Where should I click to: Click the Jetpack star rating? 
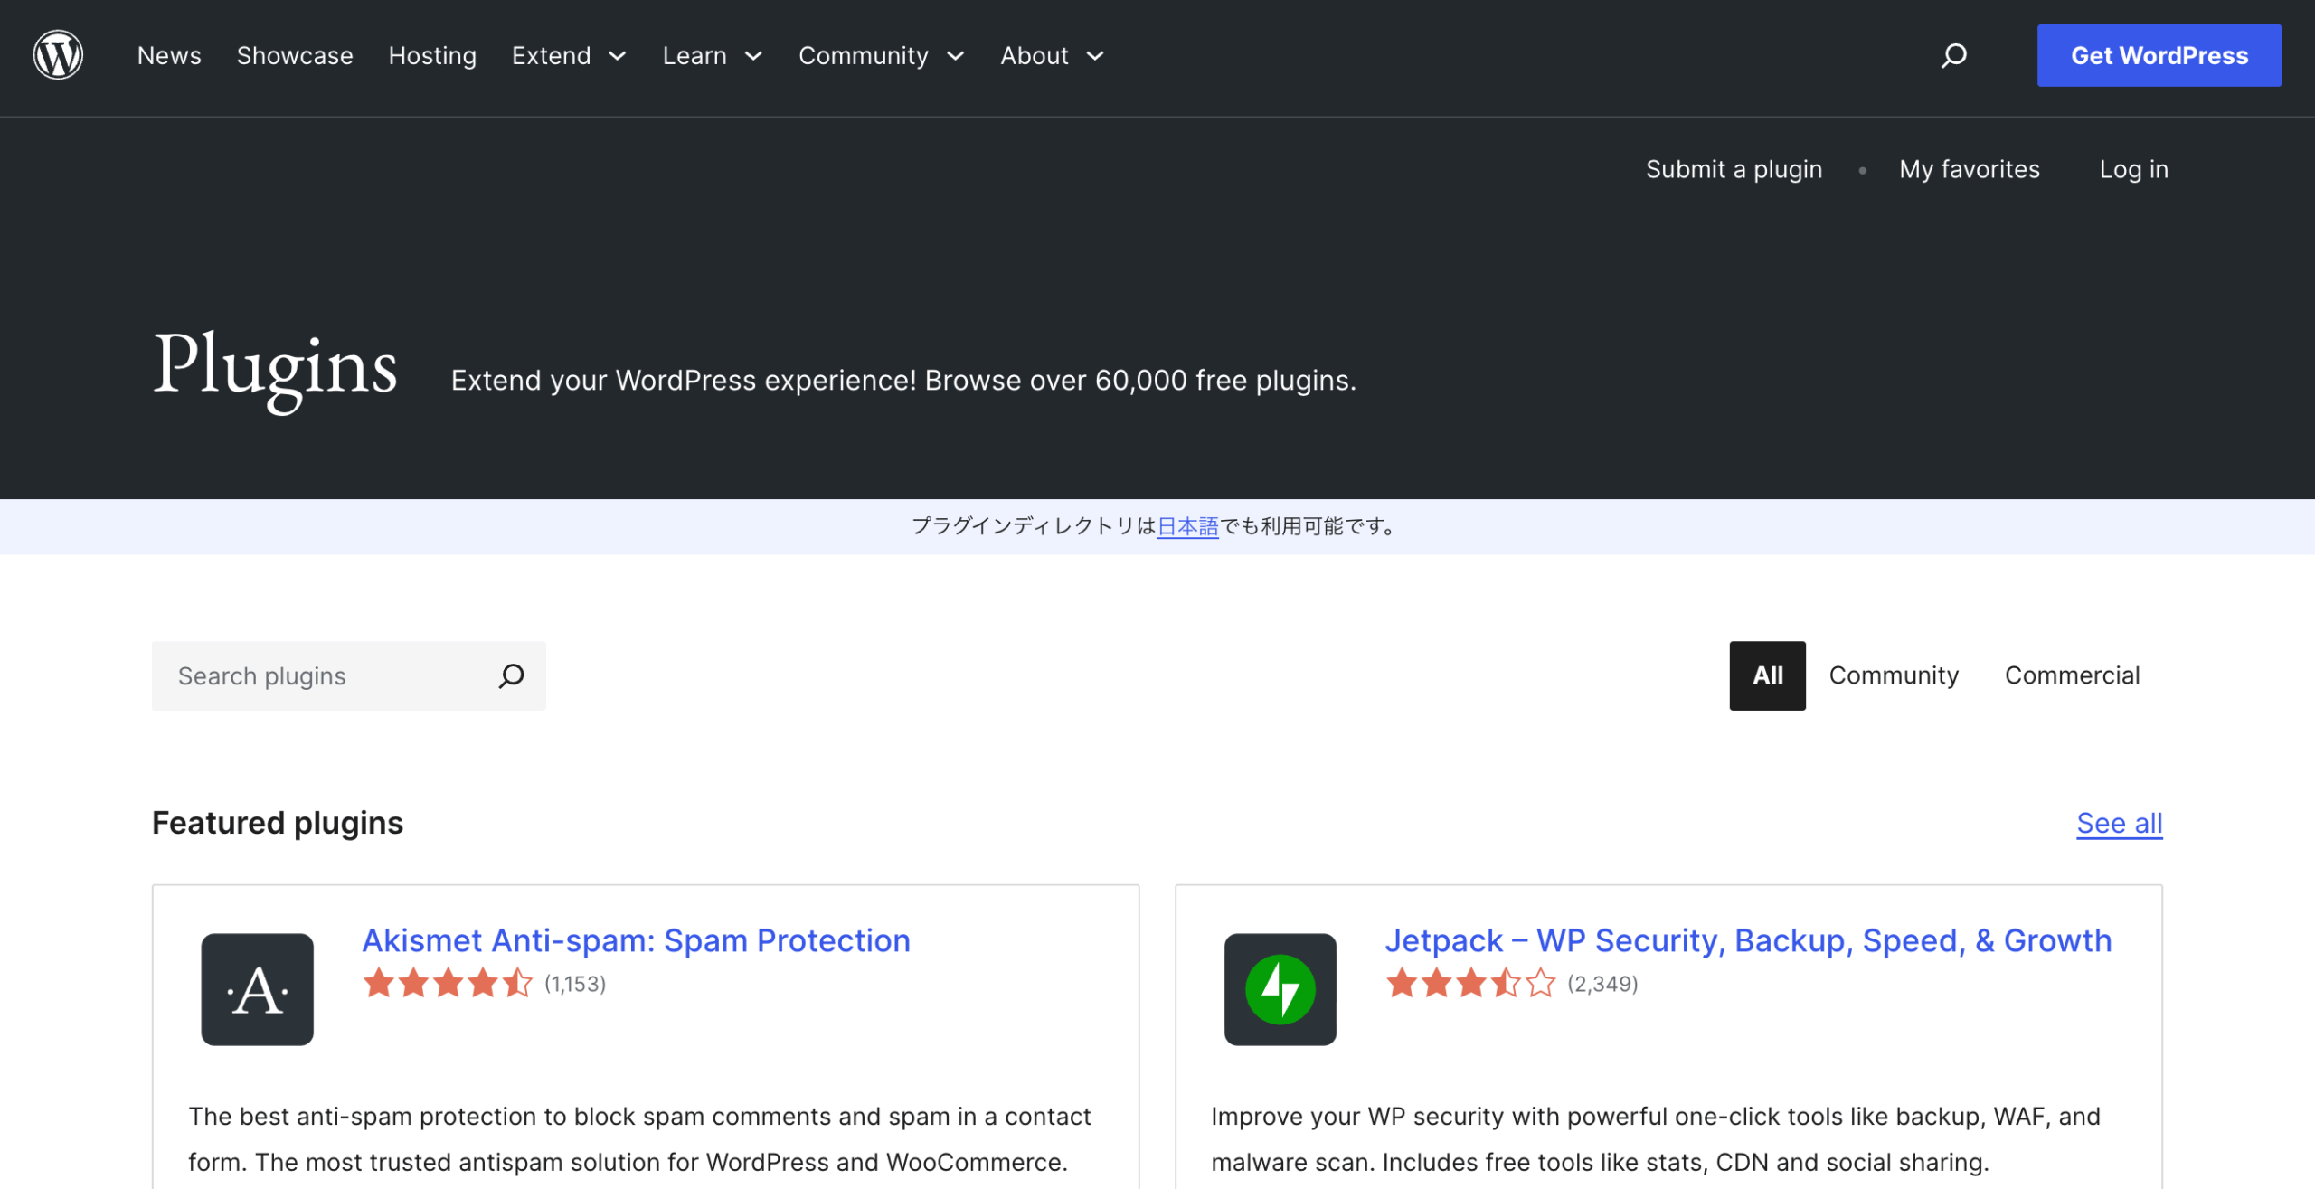(x=1470, y=983)
